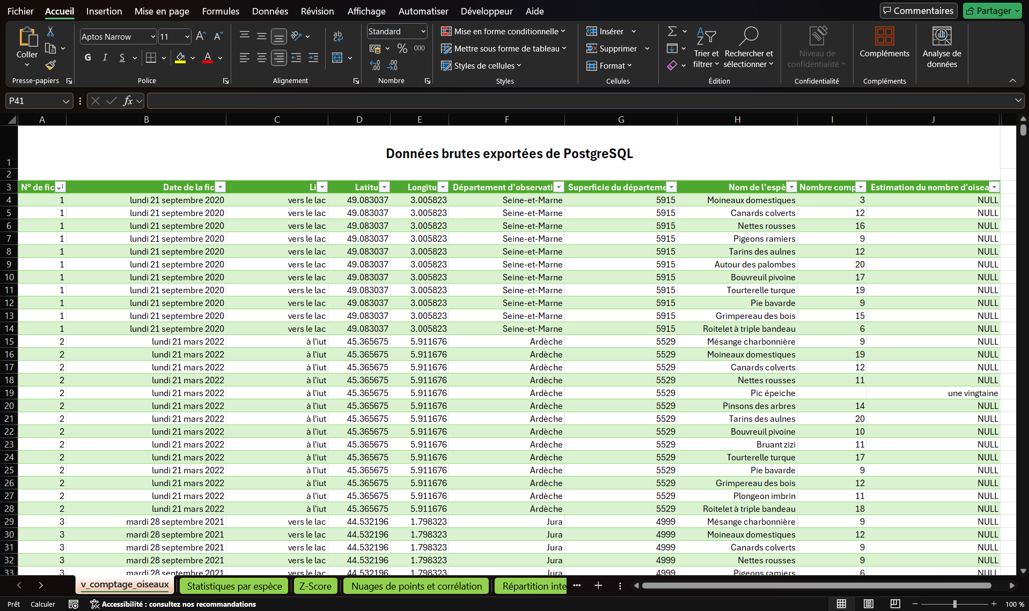Open Analyse de données

(942, 48)
